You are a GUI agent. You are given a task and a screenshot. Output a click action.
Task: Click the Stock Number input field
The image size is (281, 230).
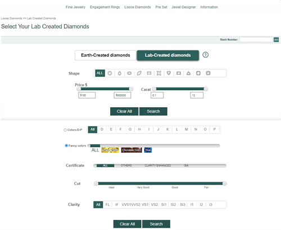point(256,39)
